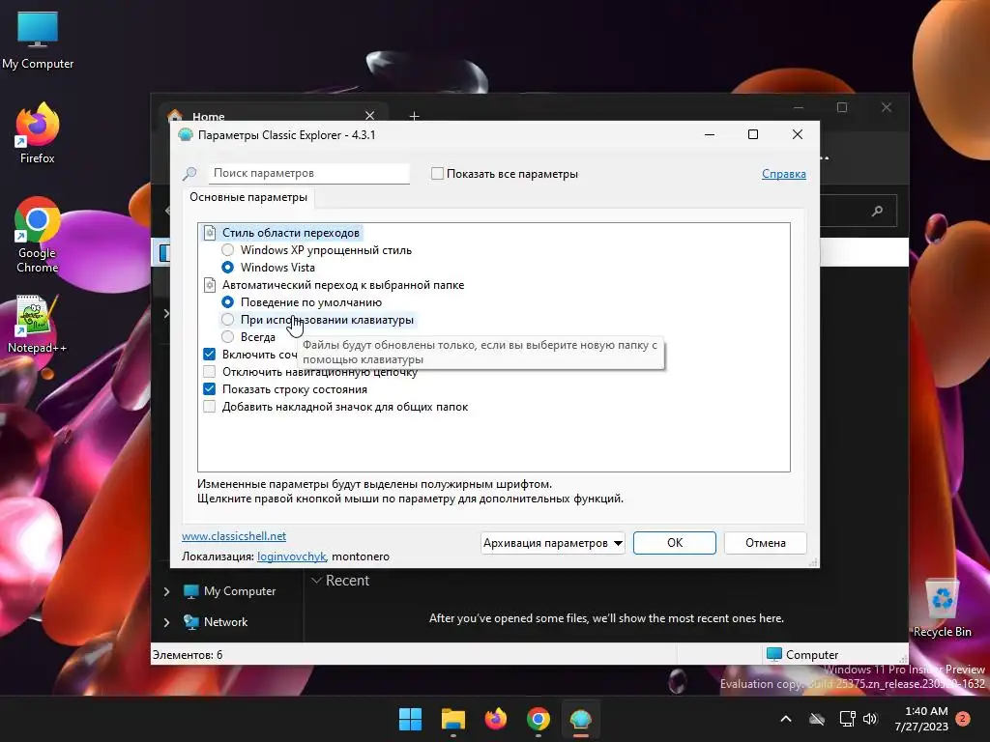
Task: Open the Справка help link
Action: click(783, 174)
